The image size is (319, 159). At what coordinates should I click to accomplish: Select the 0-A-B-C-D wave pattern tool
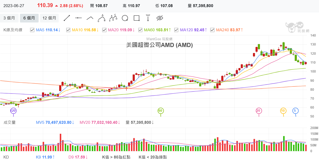[113, 18]
